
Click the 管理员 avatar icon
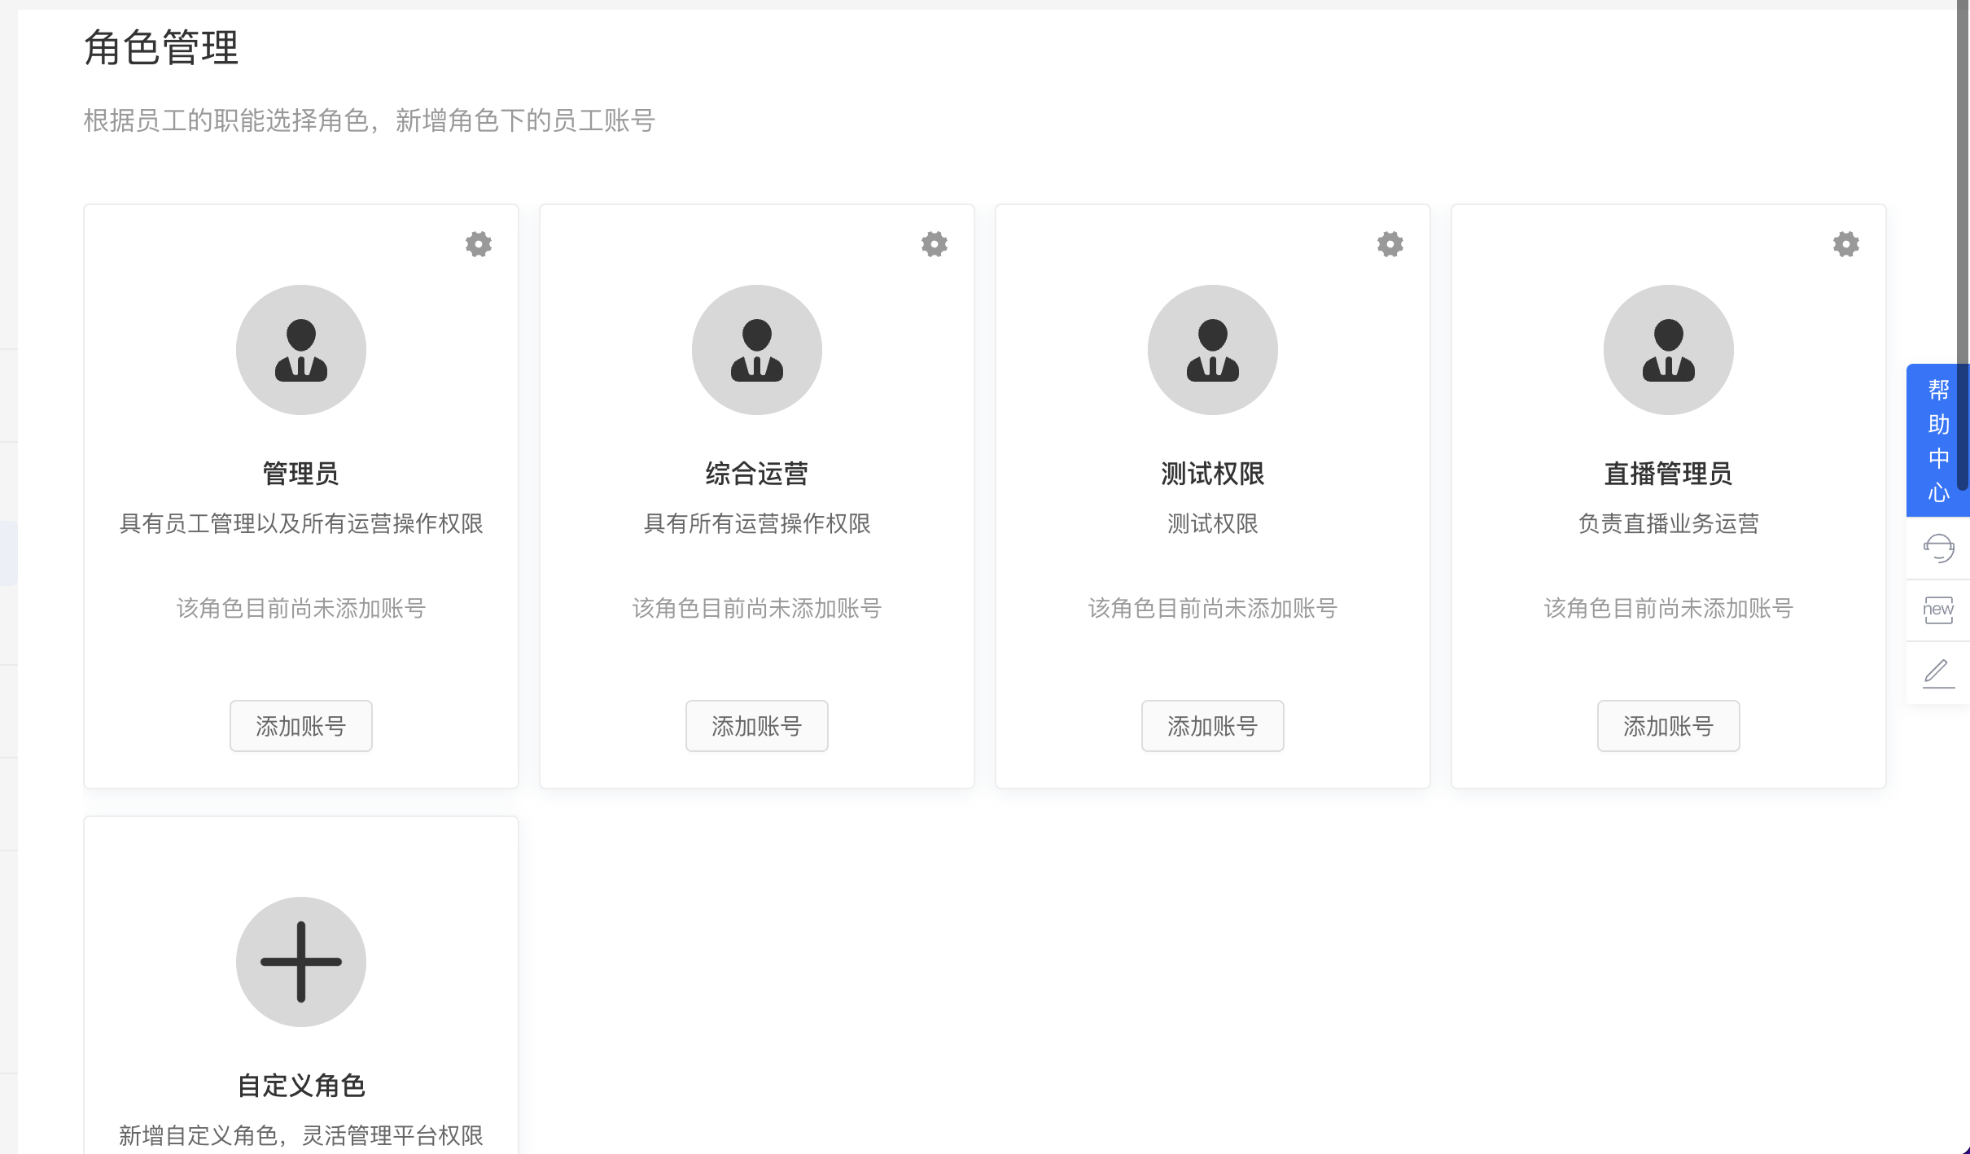point(301,350)
